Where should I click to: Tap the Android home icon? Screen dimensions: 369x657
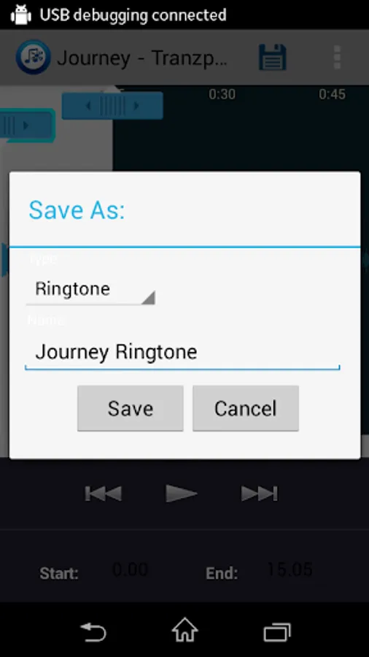pyautogui.click(x=184, y=630)
